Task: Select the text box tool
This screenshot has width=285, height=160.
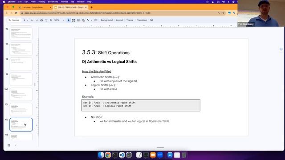Action: point(73,20)
